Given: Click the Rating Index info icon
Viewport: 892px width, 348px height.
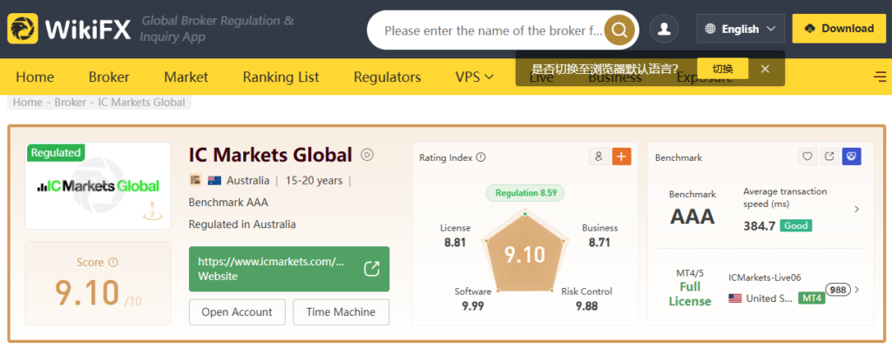Looking at the screenshot, I should 481,157.
